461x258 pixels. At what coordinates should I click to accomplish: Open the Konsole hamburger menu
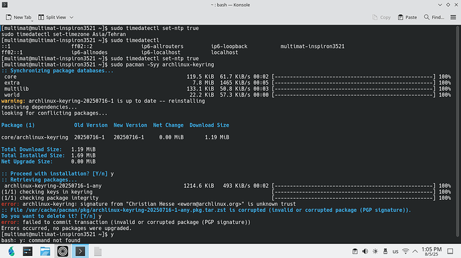point(453,17)
